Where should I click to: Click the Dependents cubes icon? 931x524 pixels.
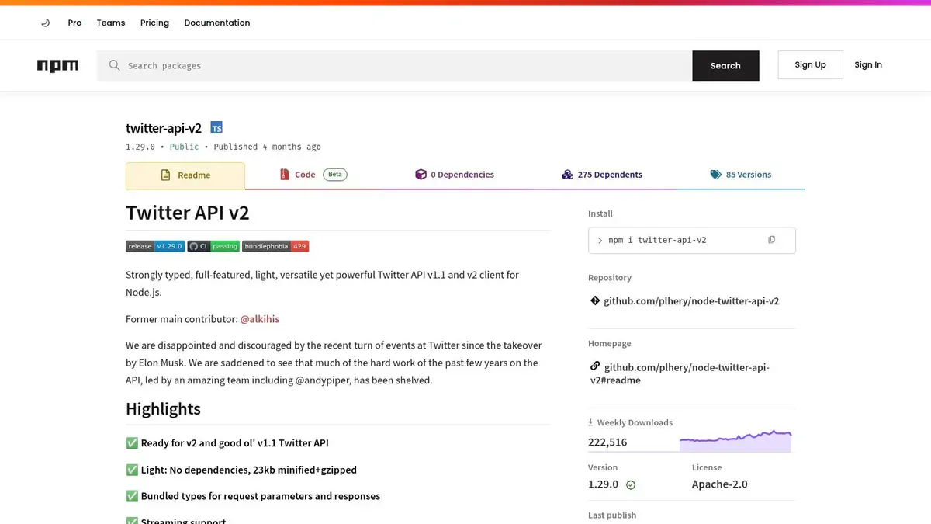coord(567,175)
